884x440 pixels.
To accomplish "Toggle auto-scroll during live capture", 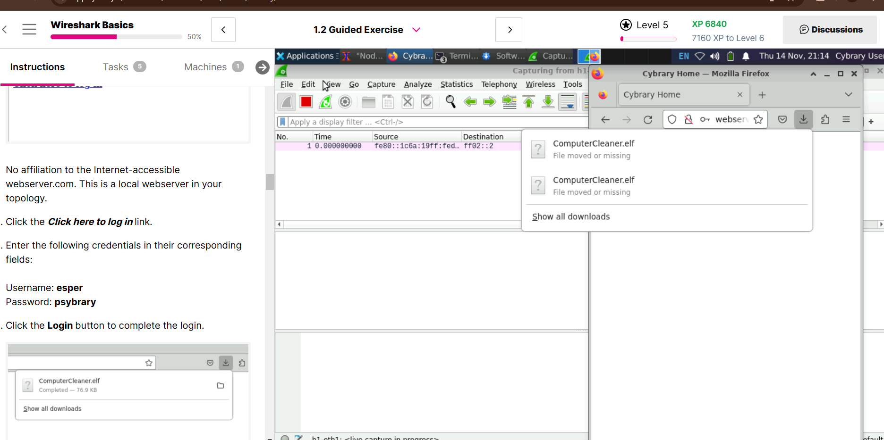I will pyautogui.click(x=568, y=102).
